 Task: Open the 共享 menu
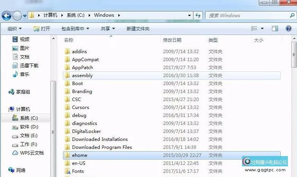pos(108,28)
